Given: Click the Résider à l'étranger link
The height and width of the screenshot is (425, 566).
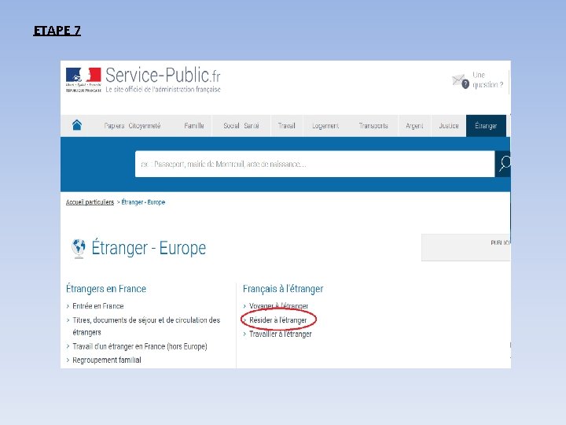Looking at the screenshot, I should point(278,320).
